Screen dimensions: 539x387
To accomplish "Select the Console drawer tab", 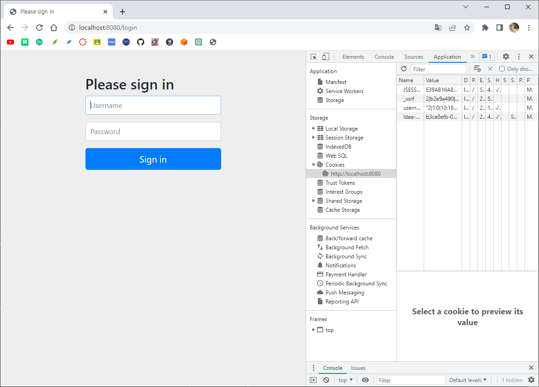I will pyautogui.click(x=332, y=368).
